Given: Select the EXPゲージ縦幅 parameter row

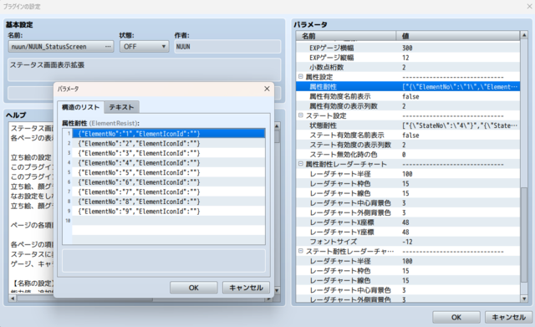Looking at the screenshot, I should pos(408,58).
